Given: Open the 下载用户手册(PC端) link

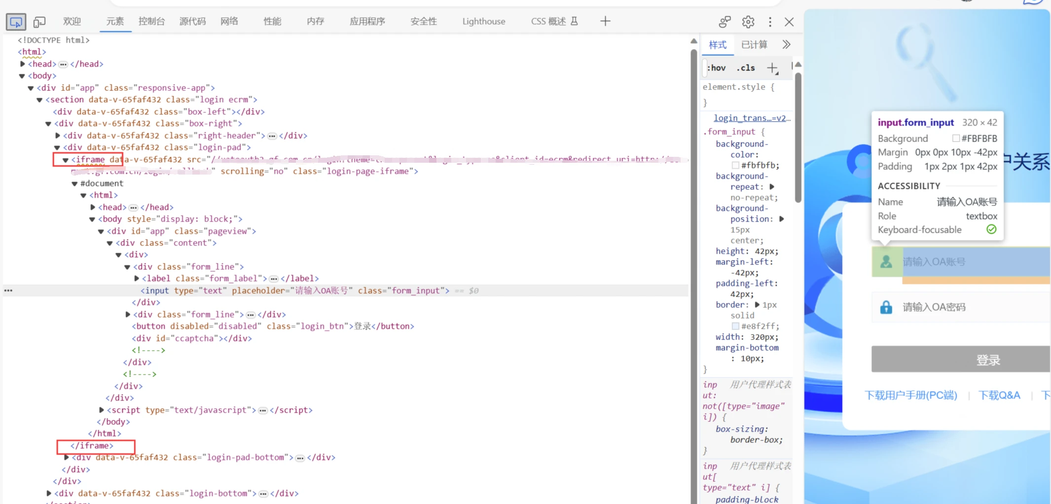Looking at the screenshot, I should [911, 396].
